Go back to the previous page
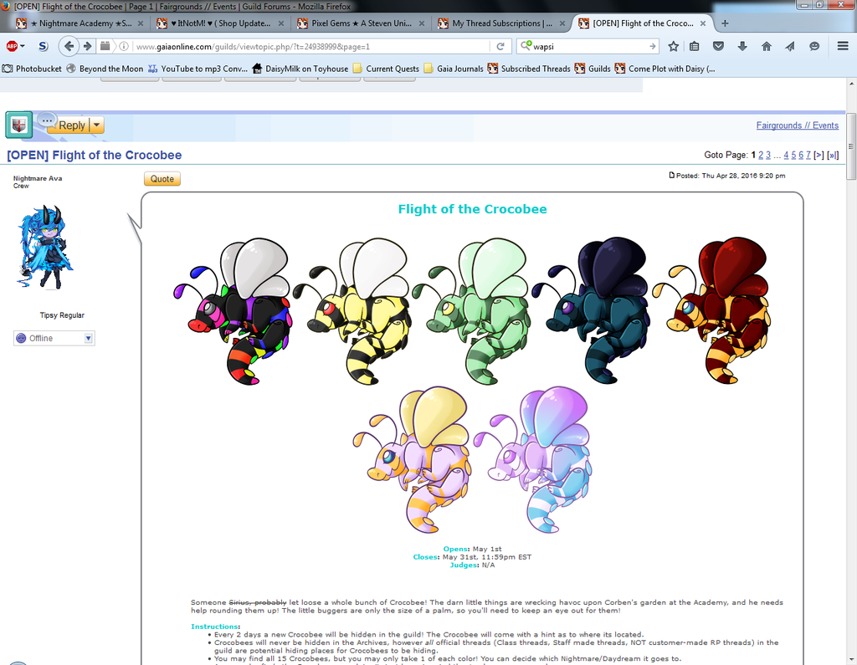Screen dimensions: 857x665 (69, 47)
